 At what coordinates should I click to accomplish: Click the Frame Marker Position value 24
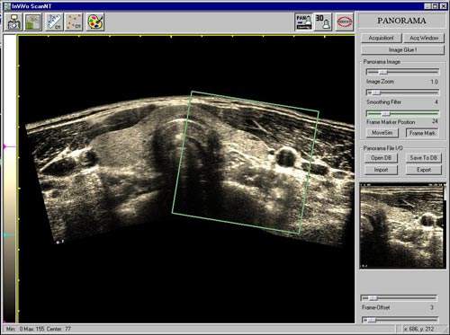pos(435,121)
